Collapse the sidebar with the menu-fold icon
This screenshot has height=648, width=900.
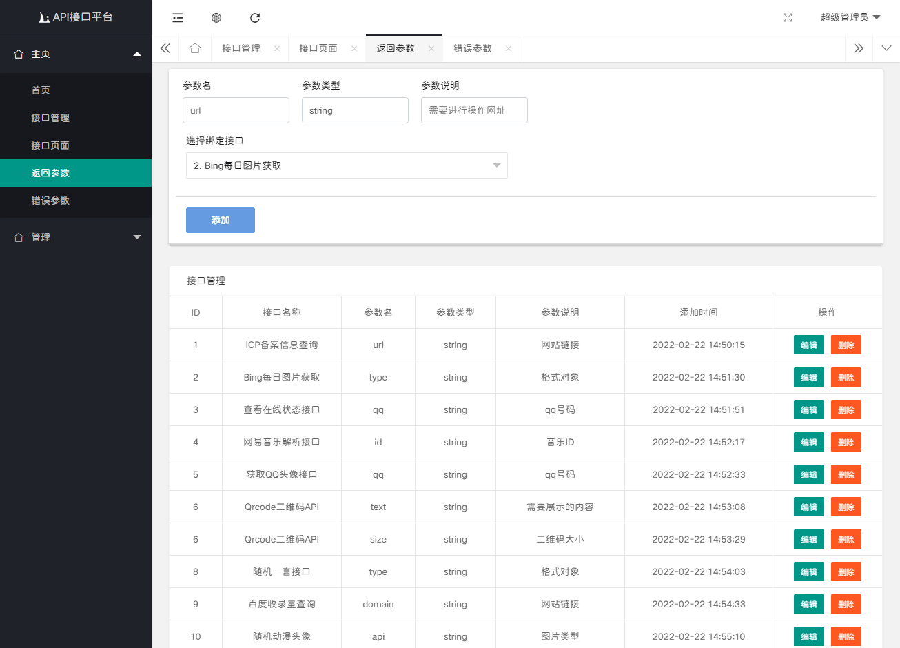pos(178,18)
